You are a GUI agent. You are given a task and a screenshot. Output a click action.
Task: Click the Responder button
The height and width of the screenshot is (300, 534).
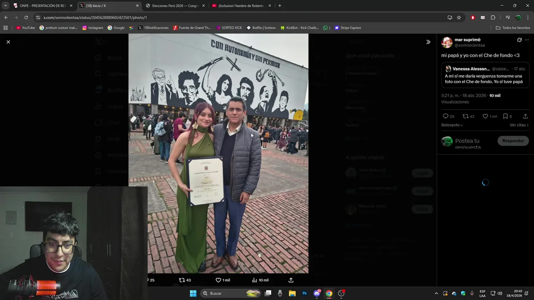tap(513, 141)
